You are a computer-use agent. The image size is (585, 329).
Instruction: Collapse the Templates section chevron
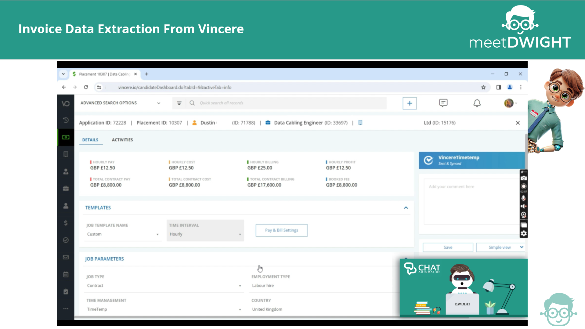click(406, 208)
